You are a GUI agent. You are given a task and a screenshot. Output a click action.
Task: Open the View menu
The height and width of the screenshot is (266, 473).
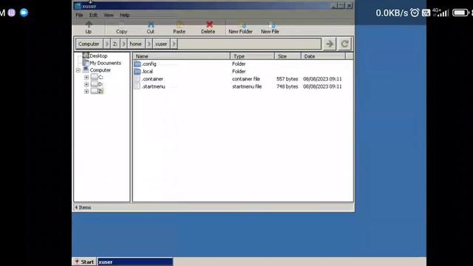click(x=109, y=15)
